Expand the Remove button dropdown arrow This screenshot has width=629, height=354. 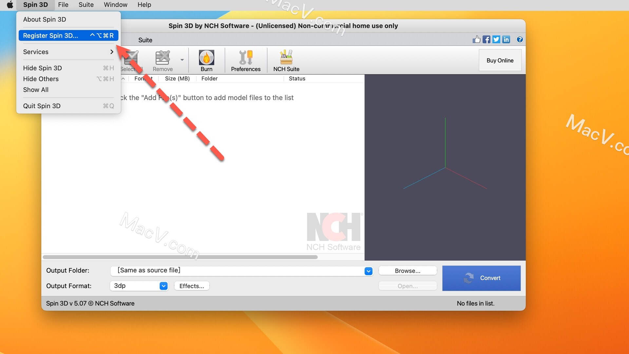click(x=182, y=60)
